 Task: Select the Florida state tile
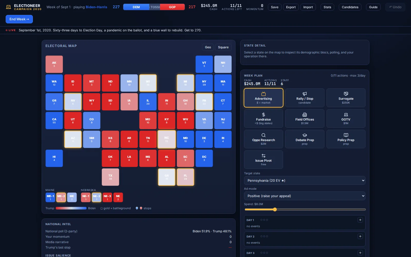pyautogui.click(x=185, y=177)
